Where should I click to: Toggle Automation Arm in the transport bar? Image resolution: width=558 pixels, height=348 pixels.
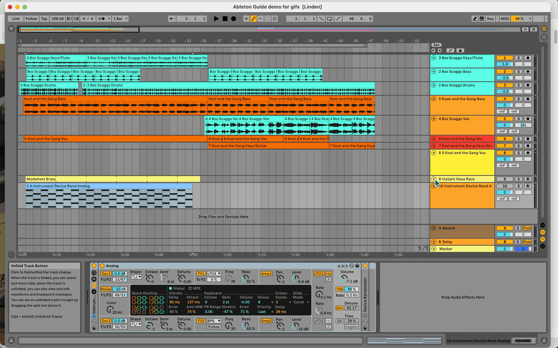coord(253,19)
